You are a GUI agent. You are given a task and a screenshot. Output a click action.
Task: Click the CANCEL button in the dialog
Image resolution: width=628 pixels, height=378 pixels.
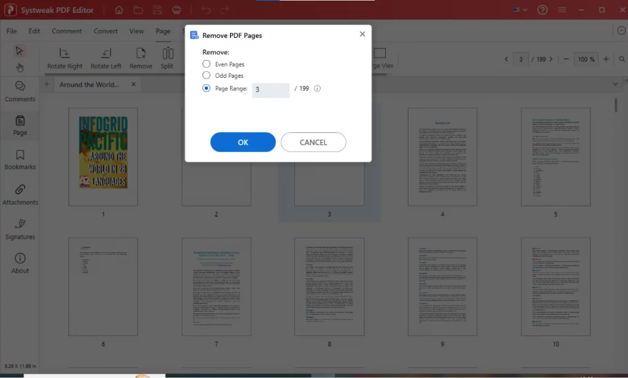[313, 142]
